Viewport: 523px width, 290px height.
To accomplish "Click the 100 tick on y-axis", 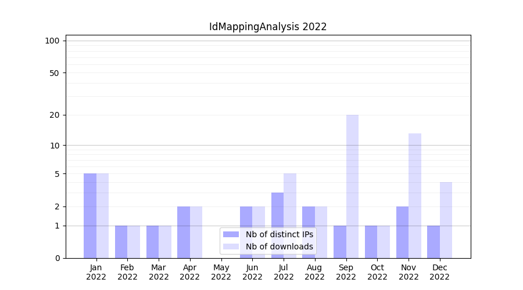I will [x=52, y=41].
